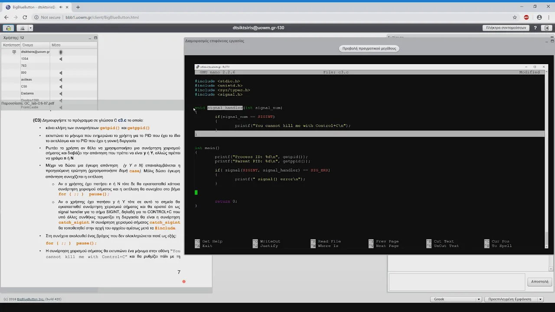
Task: Toggle speaker icon for user C50
Action: click(61, 87)
